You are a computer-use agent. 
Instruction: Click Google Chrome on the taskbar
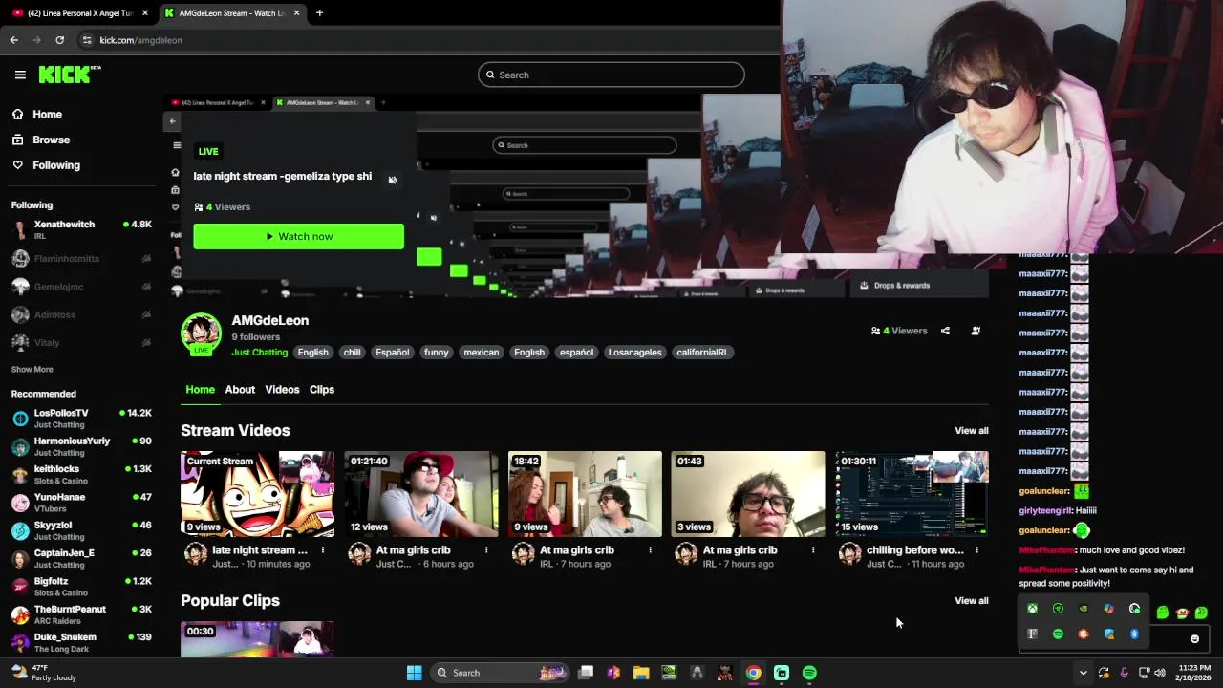753,673
